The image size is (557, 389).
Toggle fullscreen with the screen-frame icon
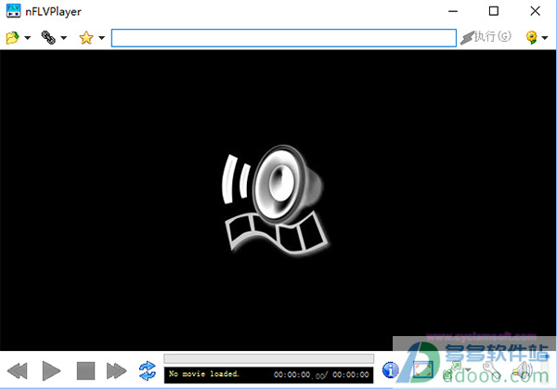click(x=422, y=370)
